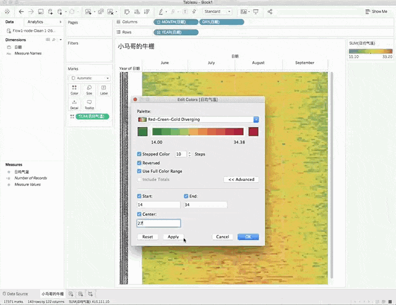Select the 小马哥的牛棚 sheet tab
The width and height of the screenshot is (396, 305).
(53, 294)
